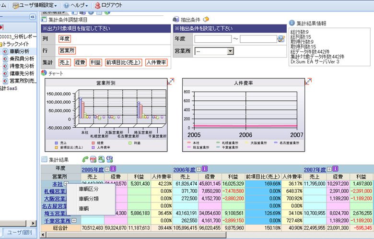
Task: Click the results table horizontal scrollbar thumb
Action: (x=136, y=235)
